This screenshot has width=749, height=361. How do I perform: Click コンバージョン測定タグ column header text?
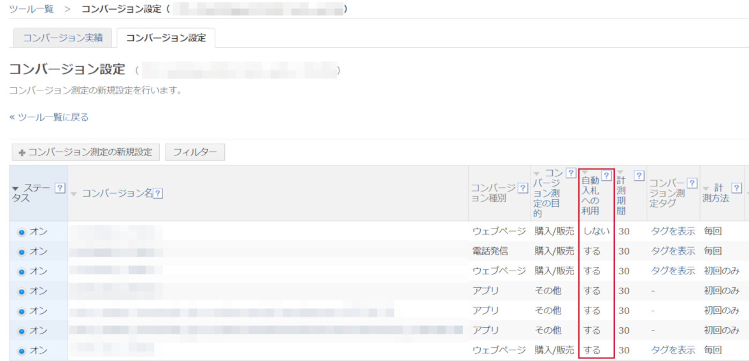coord(667,193)
